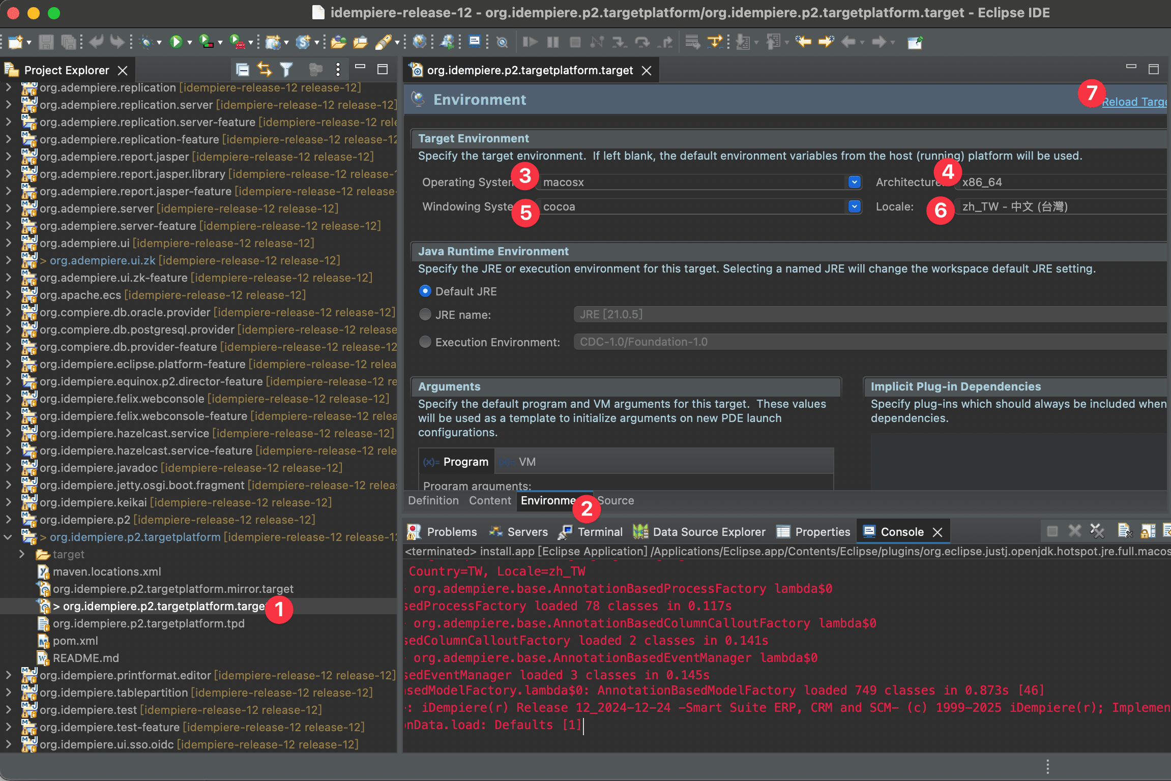Close the org.idempiere.p2.targetplatform.target editor tab
Image resolution: width=1171 pixels, height=781 pixels.
(647, 71)
